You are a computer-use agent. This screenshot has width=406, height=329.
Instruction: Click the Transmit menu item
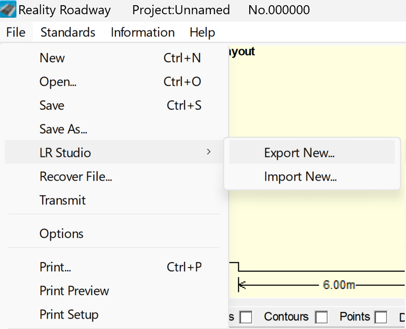[63, 200]
